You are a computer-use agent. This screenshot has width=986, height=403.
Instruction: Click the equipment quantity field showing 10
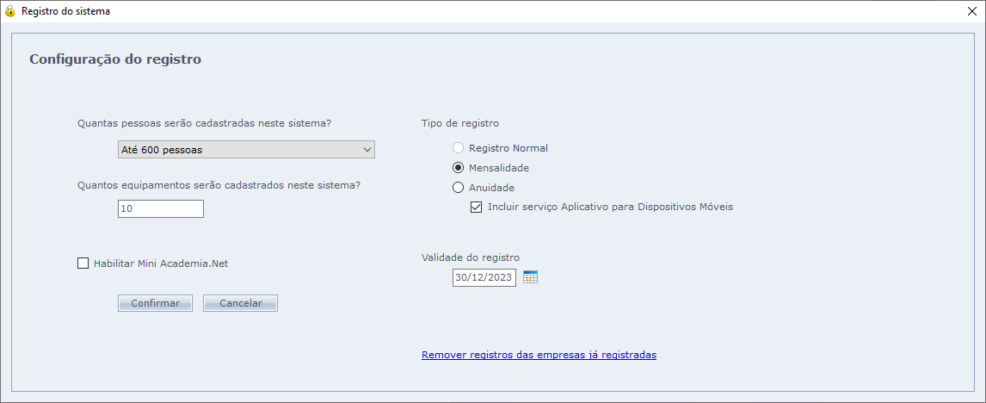160,209
